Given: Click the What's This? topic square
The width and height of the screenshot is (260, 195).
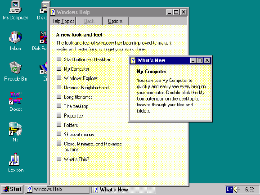Looking at the screenshot, I should 59,159.
